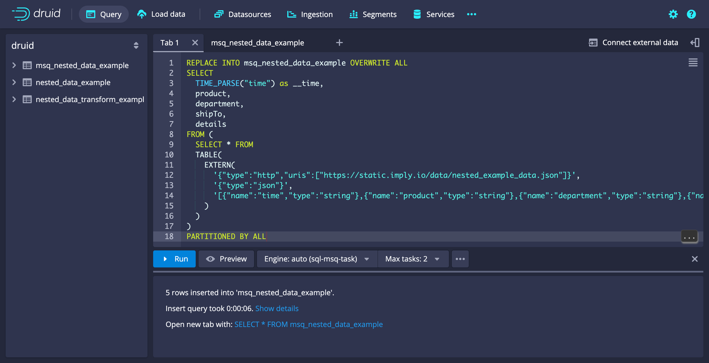709x363 pixels.
Task: Open the header overflow ellipsis menu
Action: pos(471,14)
